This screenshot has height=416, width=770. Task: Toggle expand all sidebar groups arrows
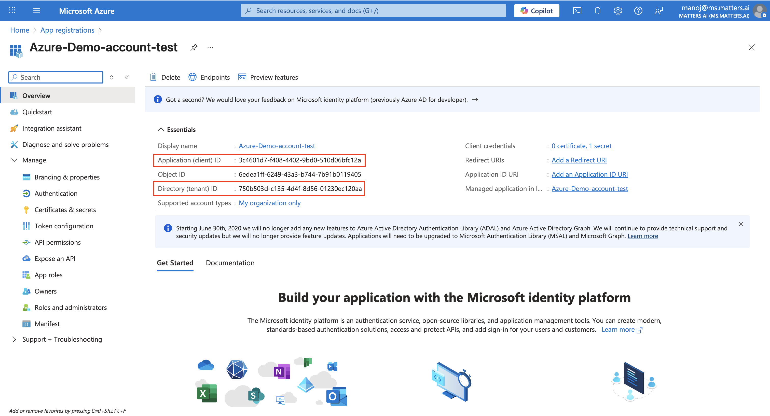(112, 77)
